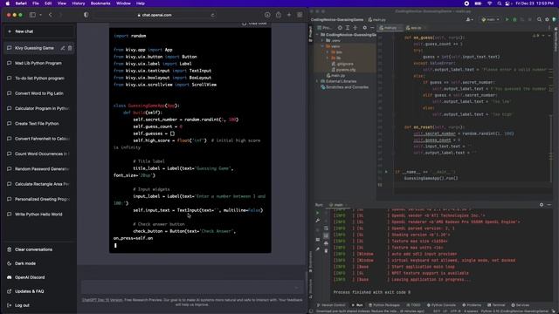559x314 pixels.
Task: Open Project panel options gear
Action: pyautogui.click(x=364, y=27)
